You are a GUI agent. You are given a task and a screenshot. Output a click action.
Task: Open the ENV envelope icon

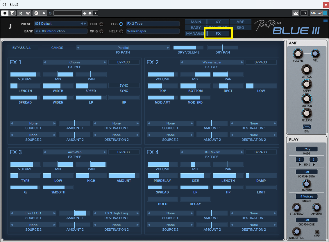click(307, 127)
